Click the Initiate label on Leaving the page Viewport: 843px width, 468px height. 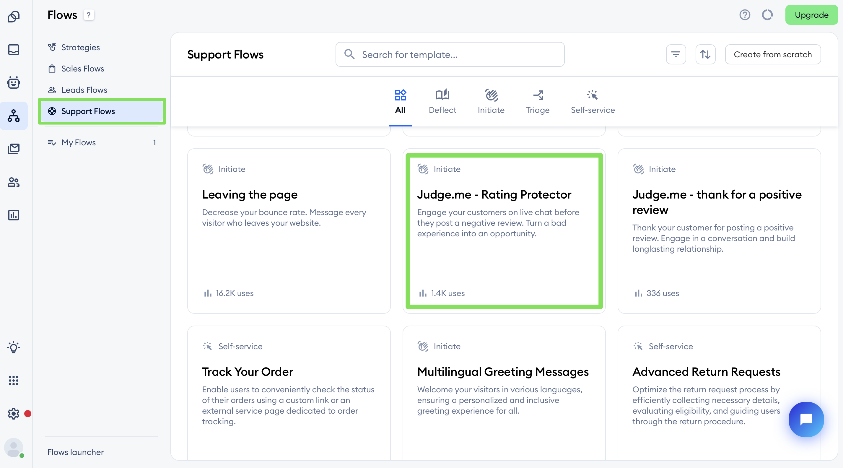coord(232,169)
